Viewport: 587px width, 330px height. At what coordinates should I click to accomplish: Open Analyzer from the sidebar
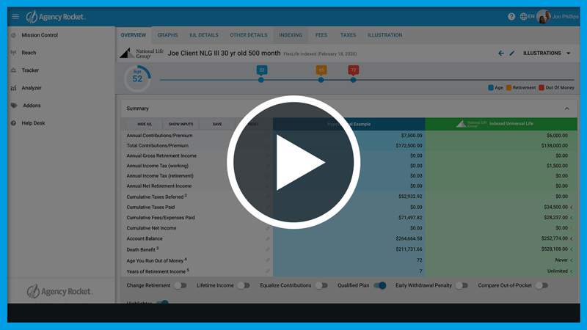32,88
